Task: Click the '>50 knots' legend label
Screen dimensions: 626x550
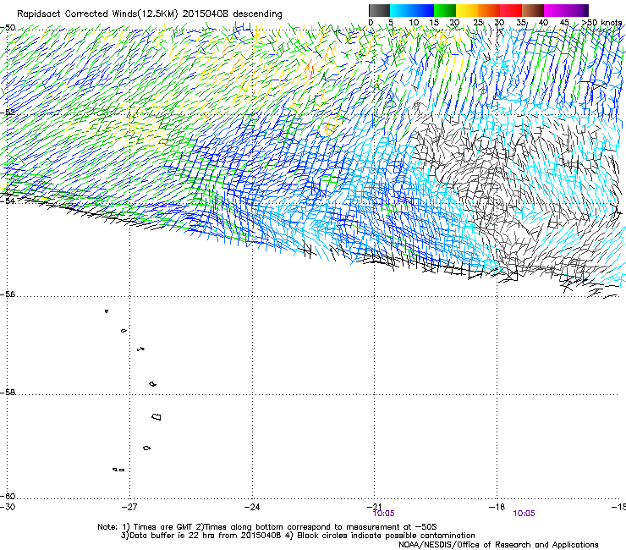Action: (x=601, y=23)
